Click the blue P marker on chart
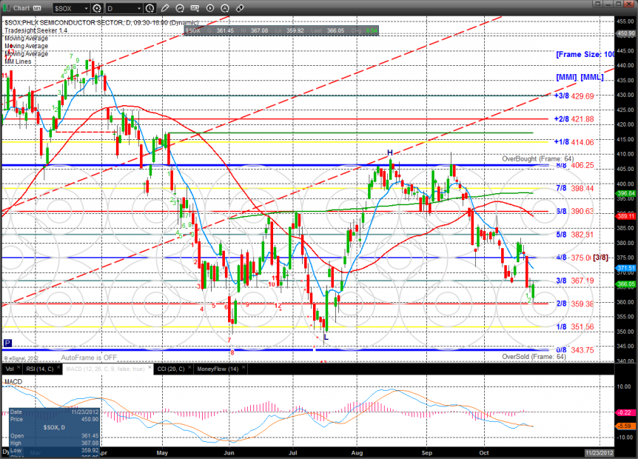 [x=7, y=343]
